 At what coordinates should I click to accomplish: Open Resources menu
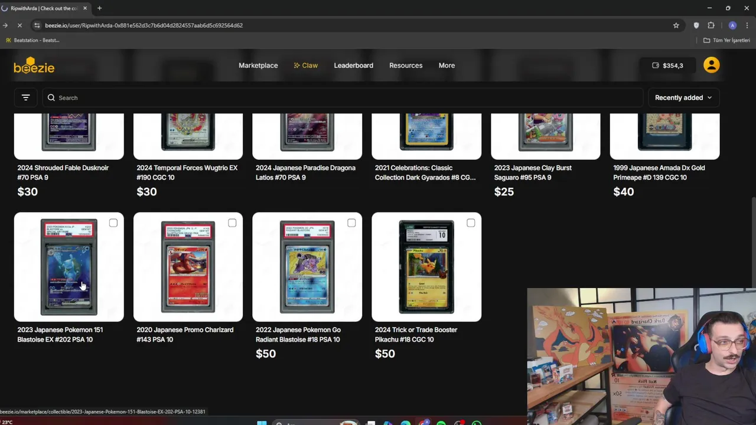(406, 66)
